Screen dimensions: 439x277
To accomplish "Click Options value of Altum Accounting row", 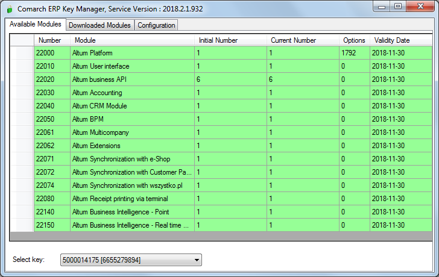I will (x=354, y=93).
